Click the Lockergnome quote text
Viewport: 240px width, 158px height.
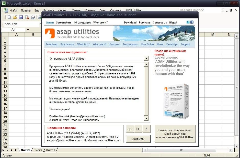(x=172, y=65)
